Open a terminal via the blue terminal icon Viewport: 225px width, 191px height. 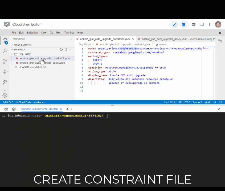(x=183, y=24)
